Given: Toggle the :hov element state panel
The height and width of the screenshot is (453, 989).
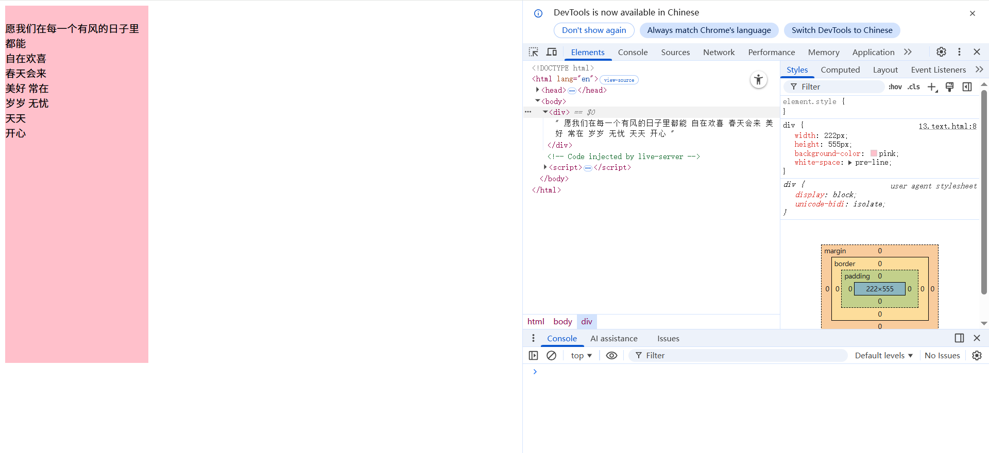Looking at the screenshot, I should click(x=895, y=87).
